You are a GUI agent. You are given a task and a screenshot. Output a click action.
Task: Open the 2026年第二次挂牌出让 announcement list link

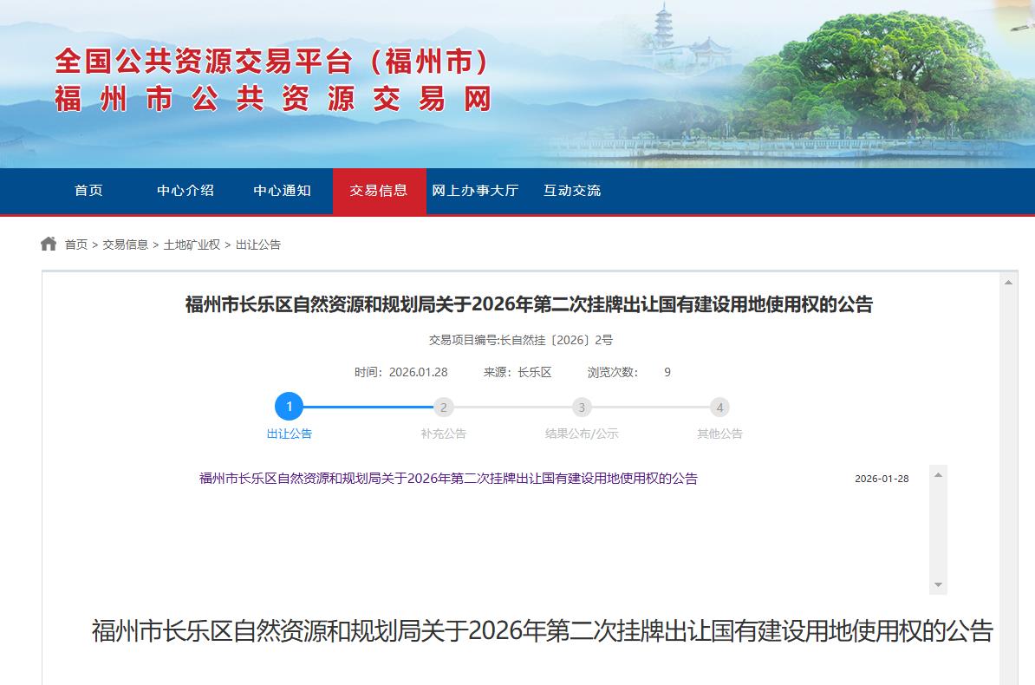coord(448,479)
